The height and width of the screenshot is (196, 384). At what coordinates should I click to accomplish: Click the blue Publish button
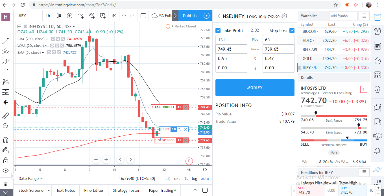point(189,16)
